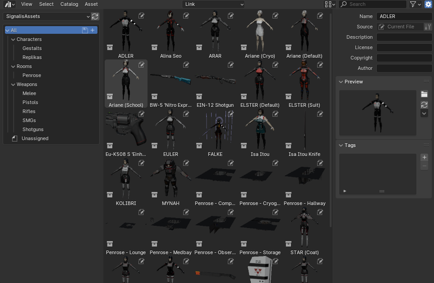Remove tag with minus button
Screen dimensions: 434x283
[x=424, y=166]
